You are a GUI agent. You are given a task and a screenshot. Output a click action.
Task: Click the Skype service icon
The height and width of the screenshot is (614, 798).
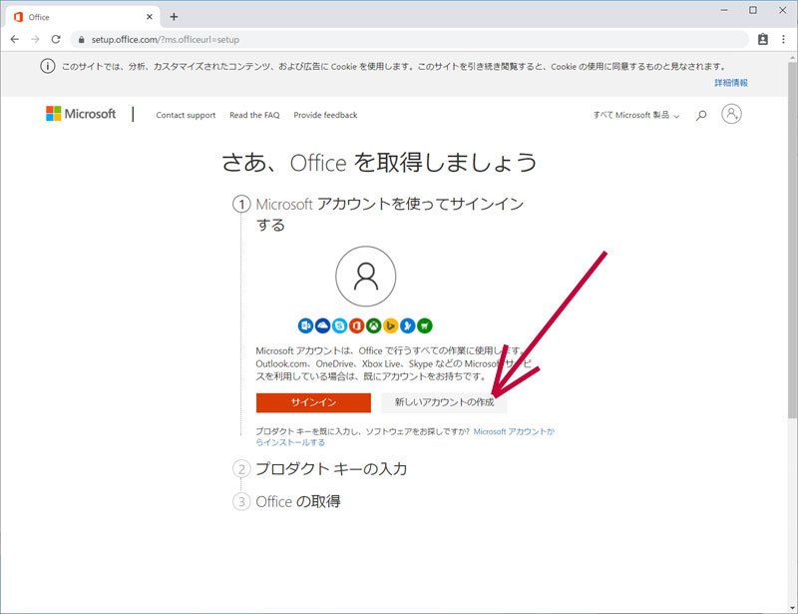click(339, 325)
